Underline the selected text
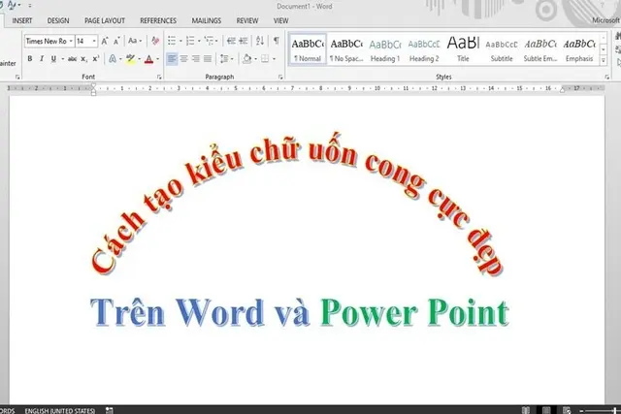The image size is (621, 414). click(53, 59)
